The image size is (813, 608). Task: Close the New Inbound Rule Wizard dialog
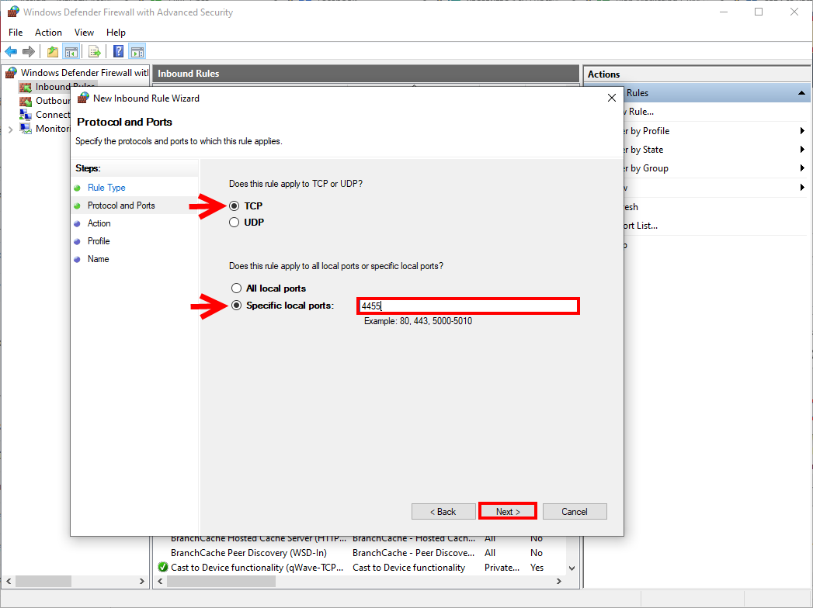tap(612, 98)
